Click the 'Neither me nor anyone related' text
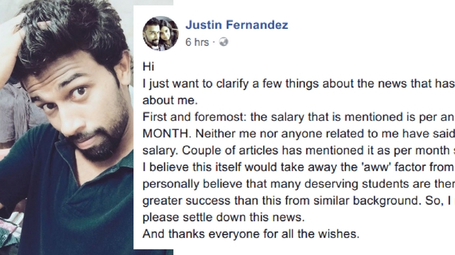Image resolution: width=455 pixels, height=255 pixels. coord(325,134)
